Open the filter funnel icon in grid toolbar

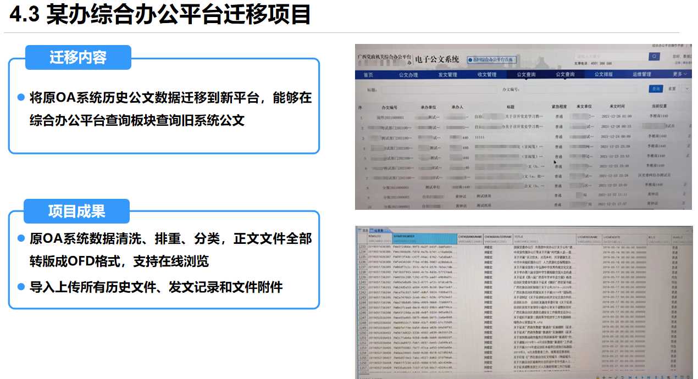point(675,376)
